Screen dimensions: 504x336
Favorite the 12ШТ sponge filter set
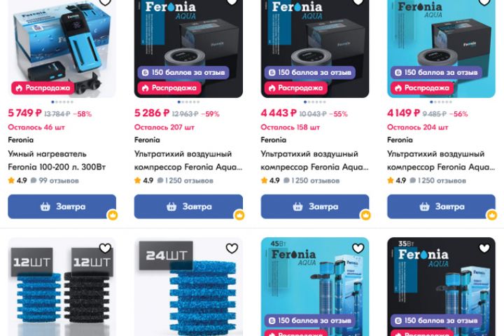(x=105, y=248)
